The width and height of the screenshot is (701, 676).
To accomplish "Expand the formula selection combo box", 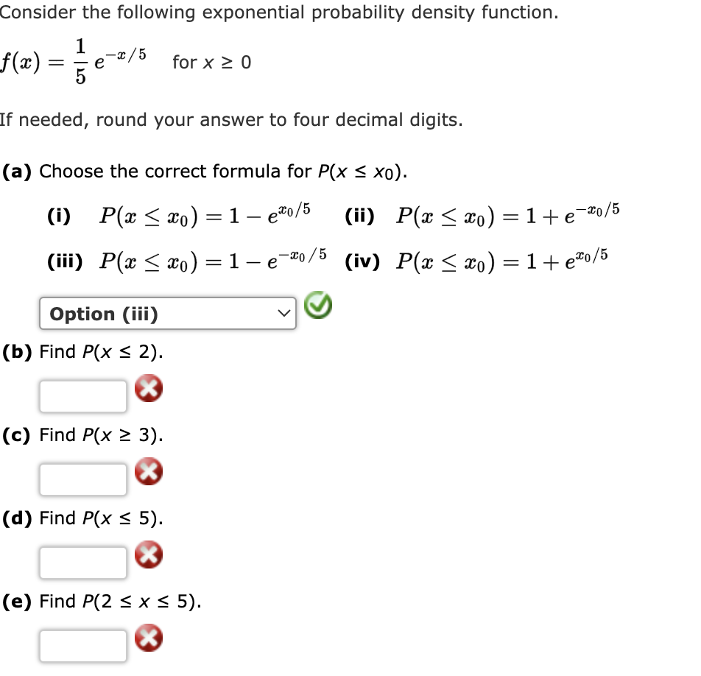I will (167, 313).
